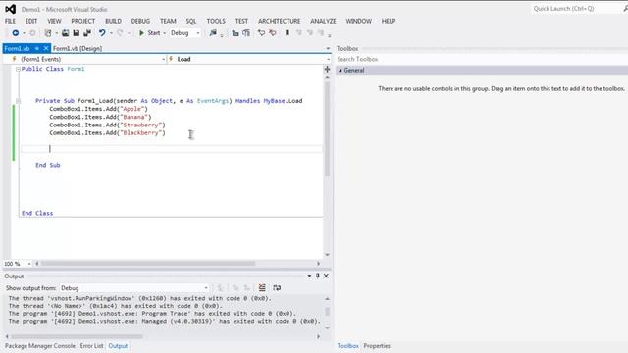Start debugging with the Start button

149,33
